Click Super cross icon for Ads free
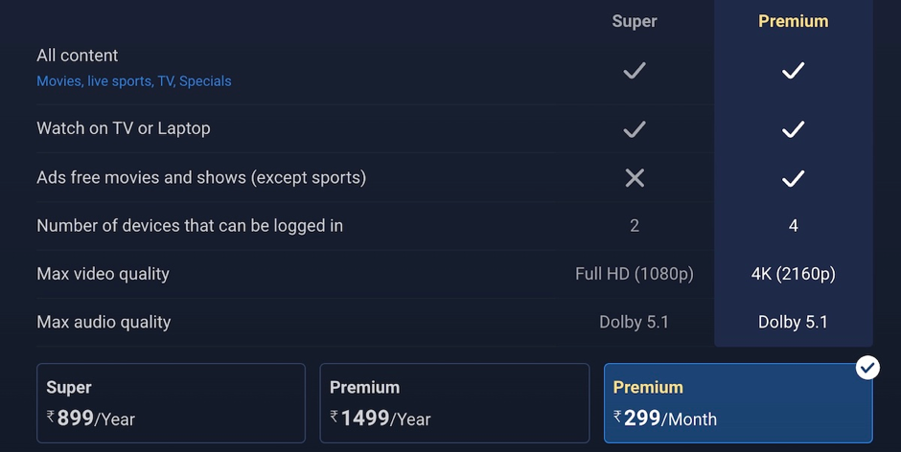Image resolution: width=901 pixels, height=452 pixels. click(x=635, y=178)
